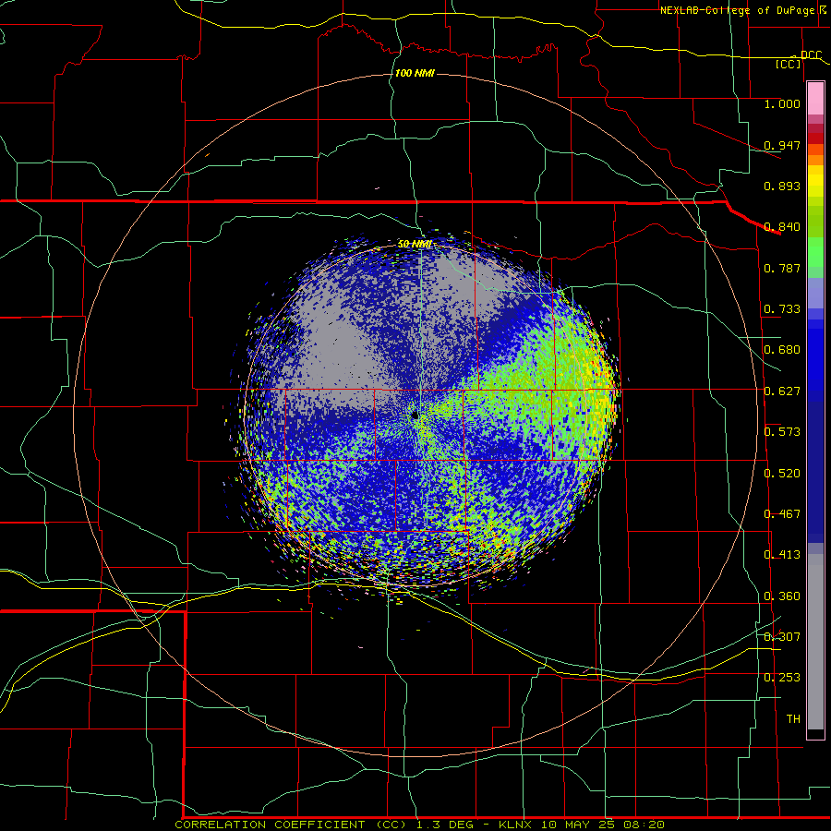Screen dimensions: 831x831
Task: Click the 100 NMI range ring label
Action: click(x=415, y=73)
